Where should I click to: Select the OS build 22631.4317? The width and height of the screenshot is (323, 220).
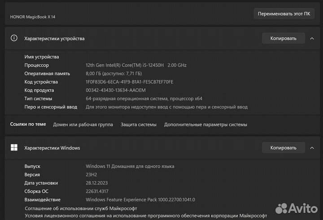(x=97, y=191)
